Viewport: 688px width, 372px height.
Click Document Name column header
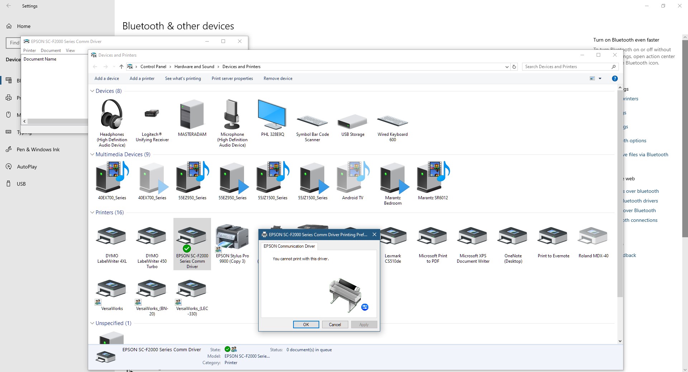(x=40, y=59)
